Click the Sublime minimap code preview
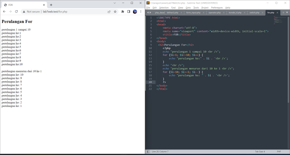 click(x=280, y=20)
